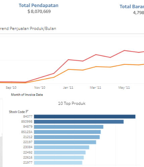144x167 pixels.
Task: Select the 84077 top product bar
Action: pyautogui.click(x=85, y=117)
